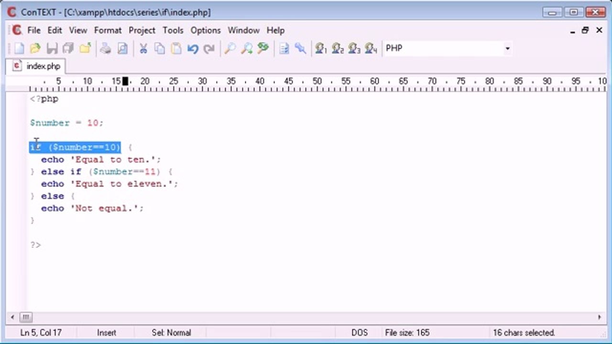
Task: Expand the PHP highlighter dropdown
Action: (507, 48)
